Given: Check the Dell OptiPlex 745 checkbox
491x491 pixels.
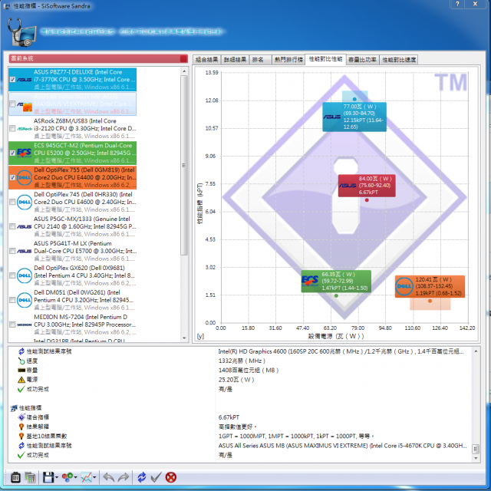Looking at the screenshot, I should tap(12, 202).
